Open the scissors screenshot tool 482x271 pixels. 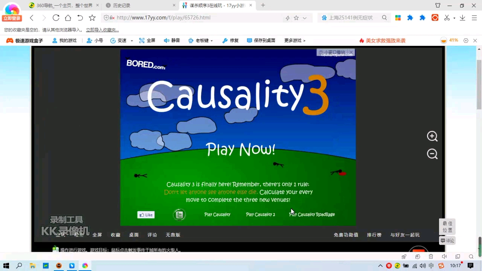tap(447, 18)
